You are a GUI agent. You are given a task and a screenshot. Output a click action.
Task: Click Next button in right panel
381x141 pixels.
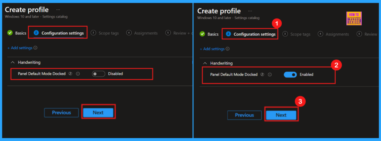click(281, 115)
